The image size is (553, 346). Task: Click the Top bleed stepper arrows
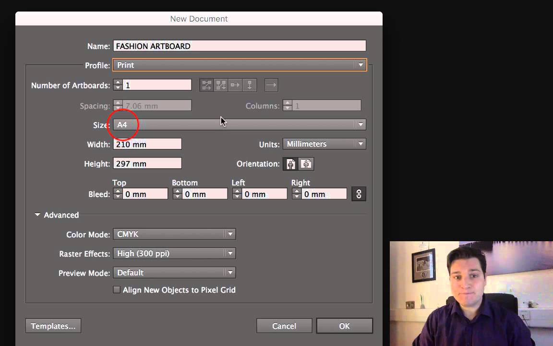[118, 194]
